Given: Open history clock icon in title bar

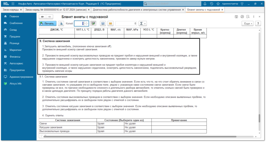Looking at the screenshot, I should click(211, 4).
